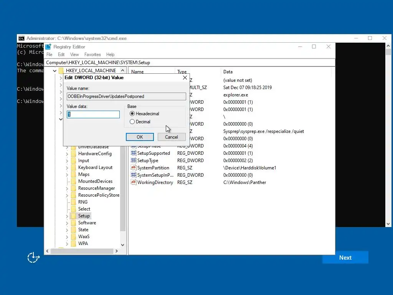Open the Edit menu
This screenshot has width=393, height=295.
61,55
